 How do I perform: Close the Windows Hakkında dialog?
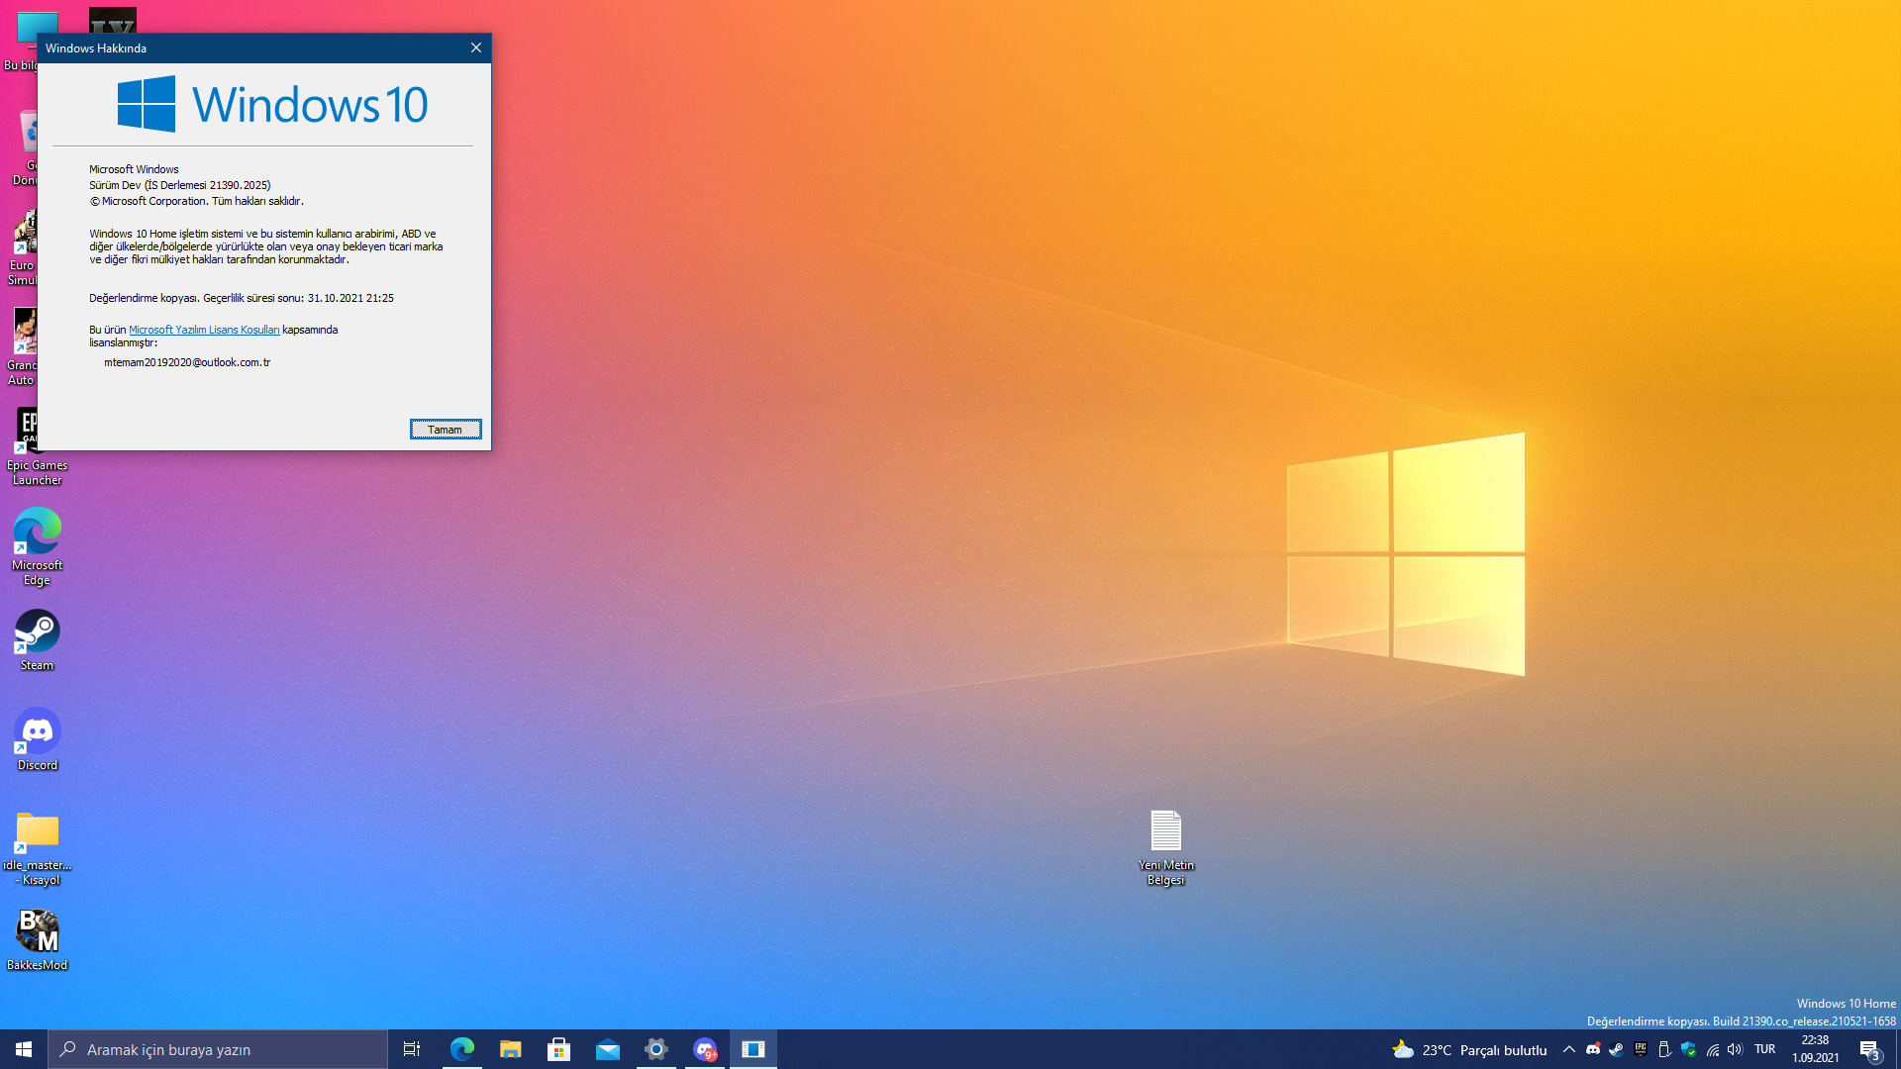tap(476, 48)
